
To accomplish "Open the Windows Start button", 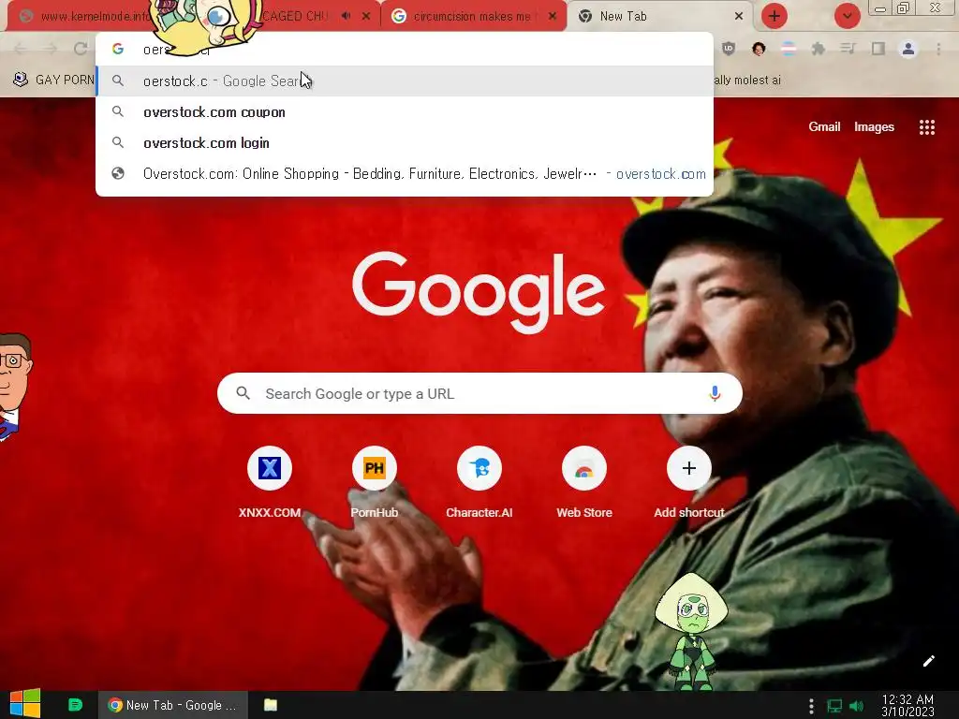I will (x=24, y=704).
